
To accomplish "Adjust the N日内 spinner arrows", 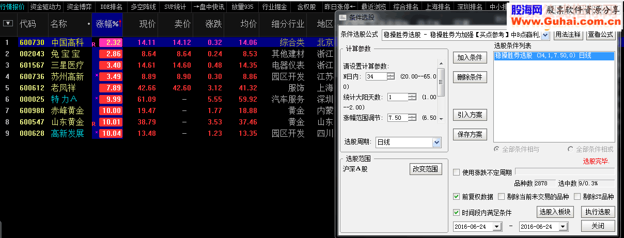I will 391,76.
